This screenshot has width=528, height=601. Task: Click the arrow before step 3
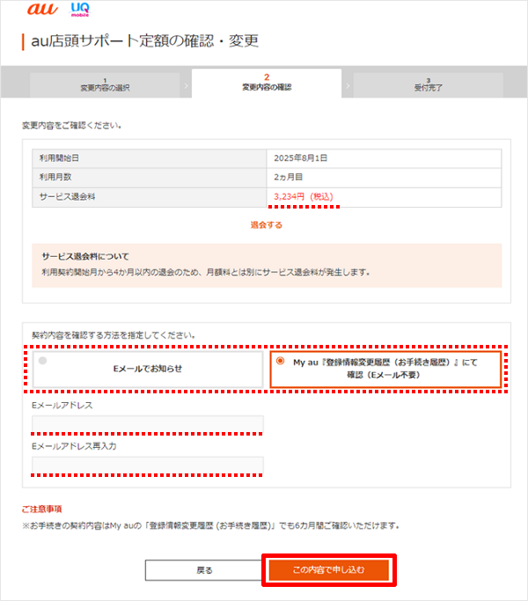point(348,85)
